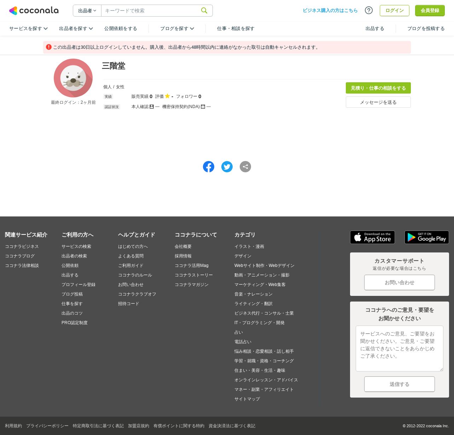
Task: Open PRO認定制度 footer link
Action: [75, 323]
